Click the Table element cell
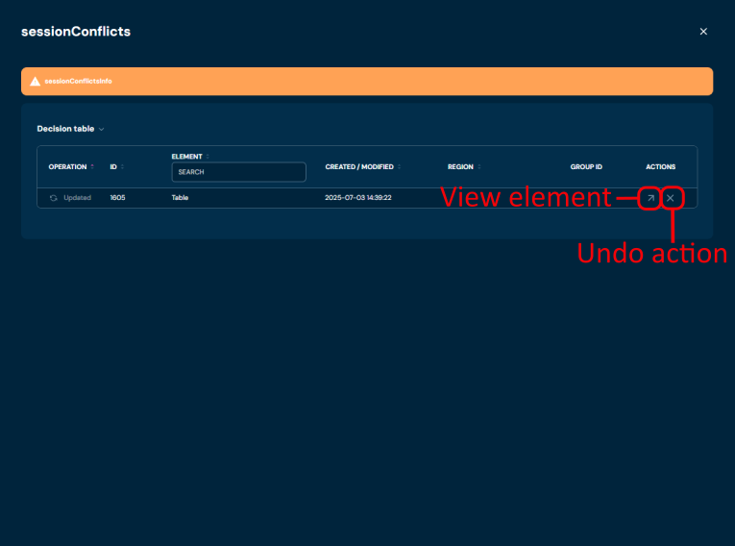Image resolution: width=735 pixels, height=546 pixels. click(x=180, y=198)
